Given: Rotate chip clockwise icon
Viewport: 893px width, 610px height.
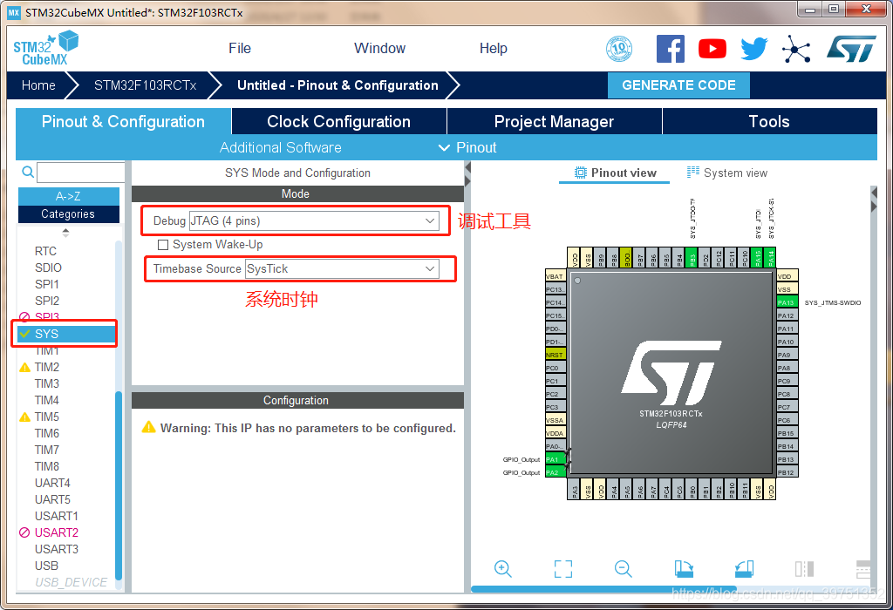Looking at the screenshot, I should 684,568.
